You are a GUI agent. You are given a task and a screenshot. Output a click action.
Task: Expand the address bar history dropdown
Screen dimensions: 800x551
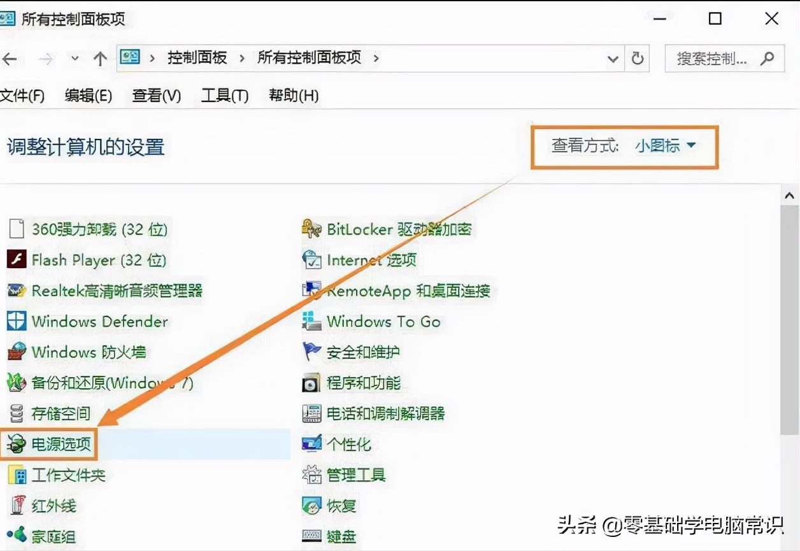pyautogui.click(x=613, y=59)
